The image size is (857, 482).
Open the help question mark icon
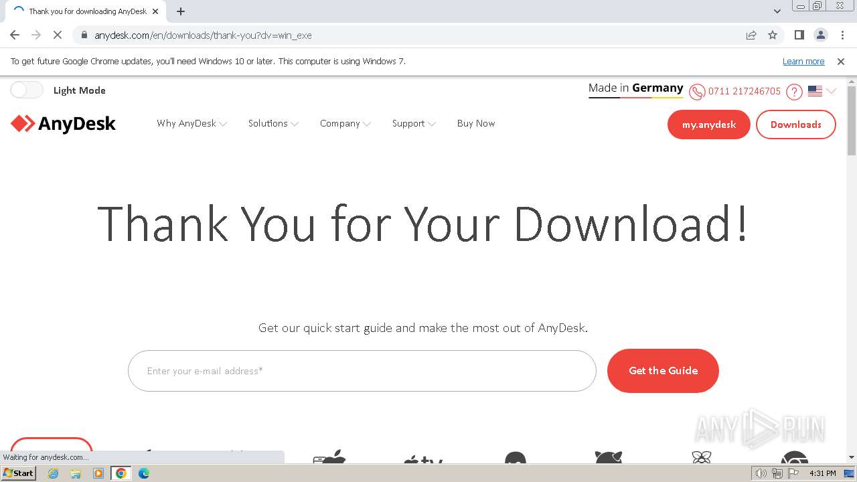pos(794,92)
